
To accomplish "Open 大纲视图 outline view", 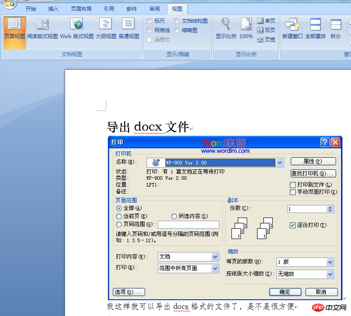I will pos(106,29).
